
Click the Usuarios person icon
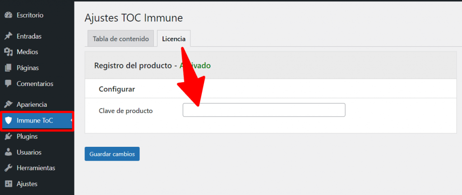(x=8, y=152)
